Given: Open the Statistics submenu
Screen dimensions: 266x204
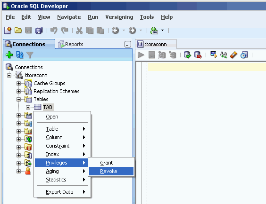Looking at the screenshot, I should 62,180.
